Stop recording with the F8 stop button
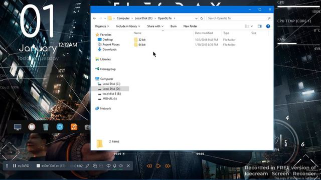This screenshot has width=321, height=180. click(x=38, y=165)
